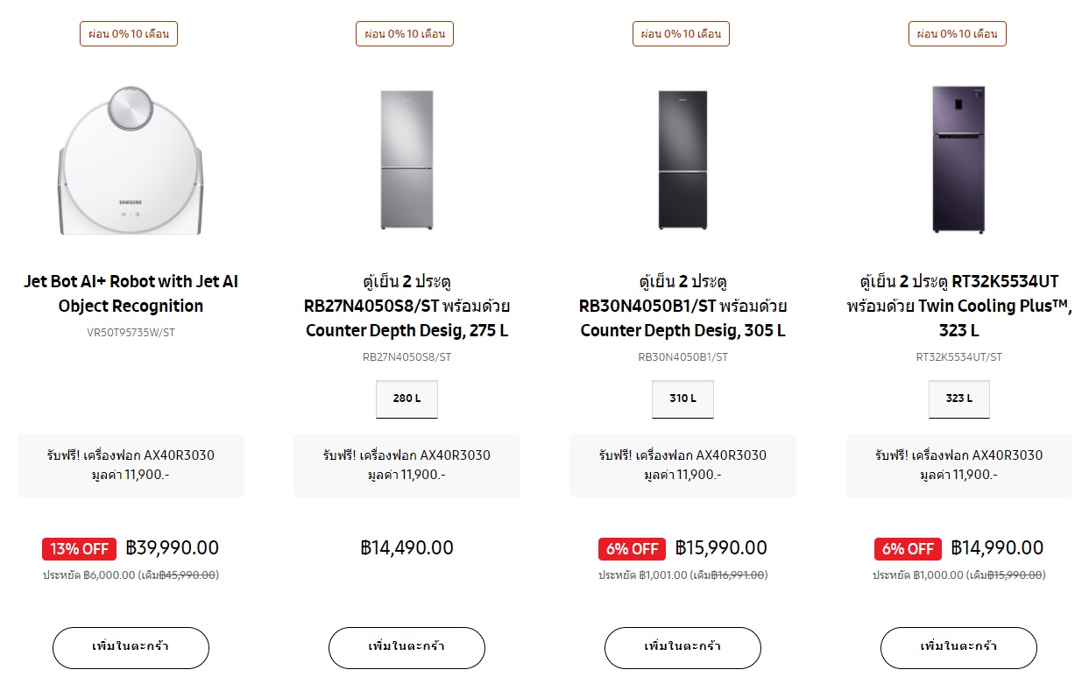
Task: Click the free AX40R3030 promo under Jet Bot
Action: click(131, 465)
